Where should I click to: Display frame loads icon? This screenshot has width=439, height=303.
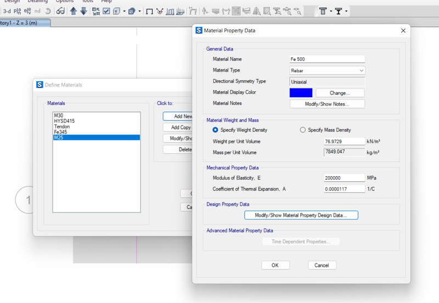pos(170,11)
